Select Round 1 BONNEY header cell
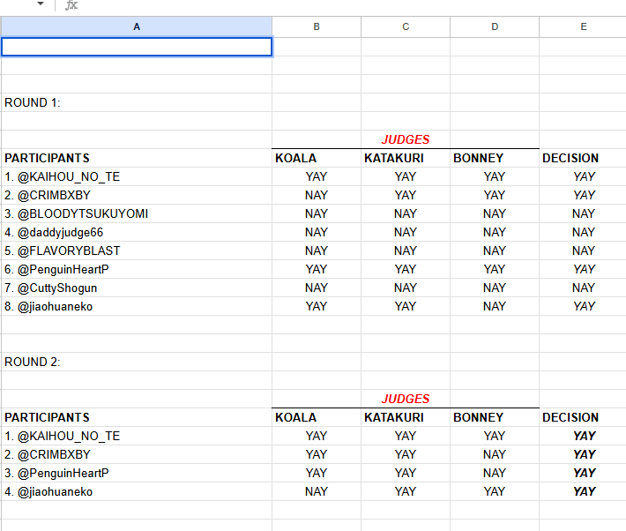The image size is (626, 531). pos(495,158)
